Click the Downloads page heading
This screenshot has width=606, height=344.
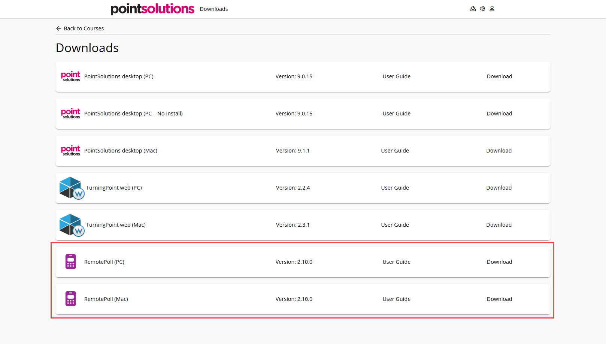click(87, 48)
